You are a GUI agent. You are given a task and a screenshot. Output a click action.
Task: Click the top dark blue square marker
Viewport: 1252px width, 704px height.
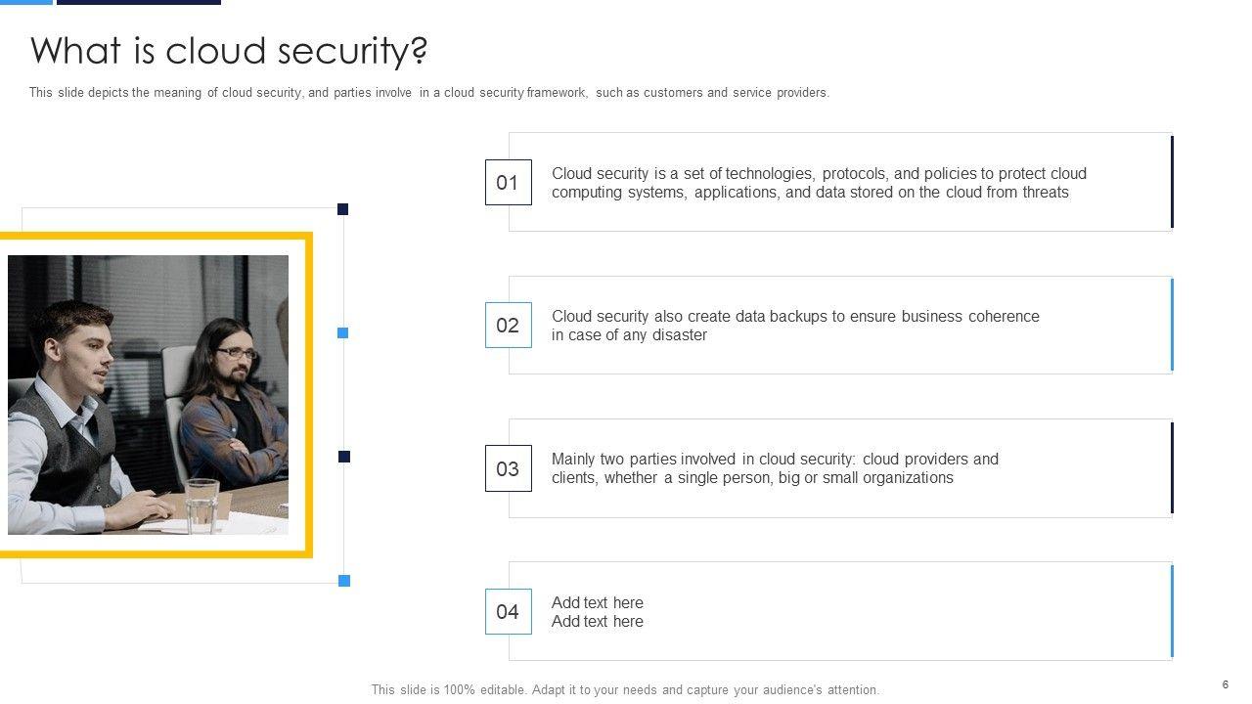point(342,209)
